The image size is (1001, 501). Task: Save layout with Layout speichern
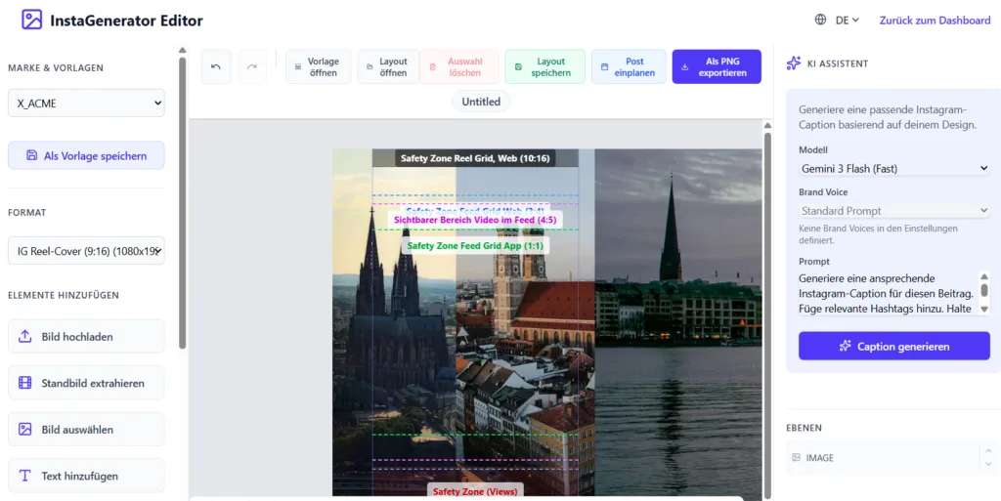tap(545, 66)
